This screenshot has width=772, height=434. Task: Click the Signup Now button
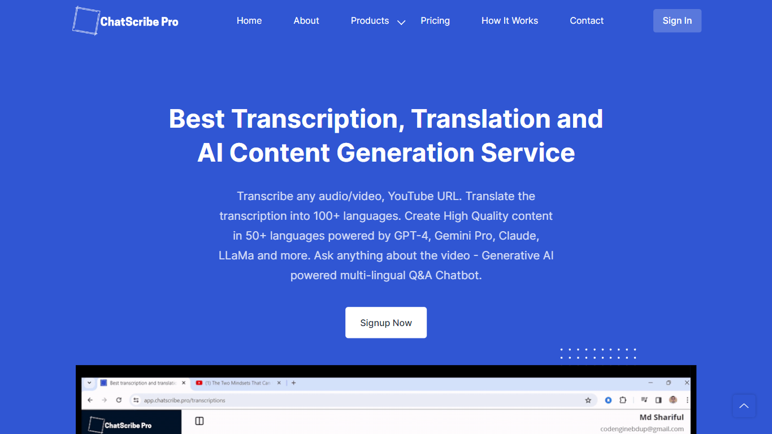[x=386, y=323]
